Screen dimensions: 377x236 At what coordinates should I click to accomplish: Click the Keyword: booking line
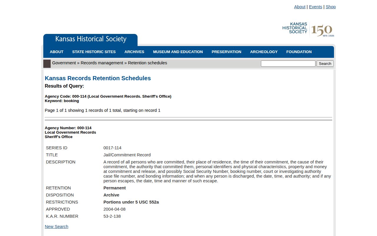tap(62, 101)
